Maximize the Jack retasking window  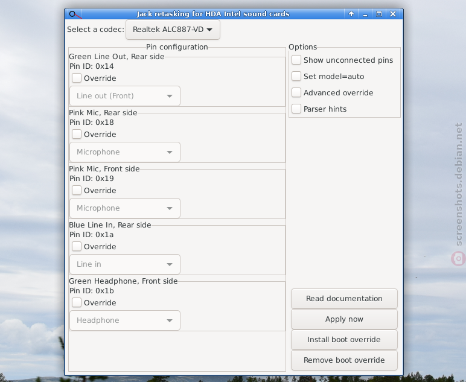coord(379,14)
